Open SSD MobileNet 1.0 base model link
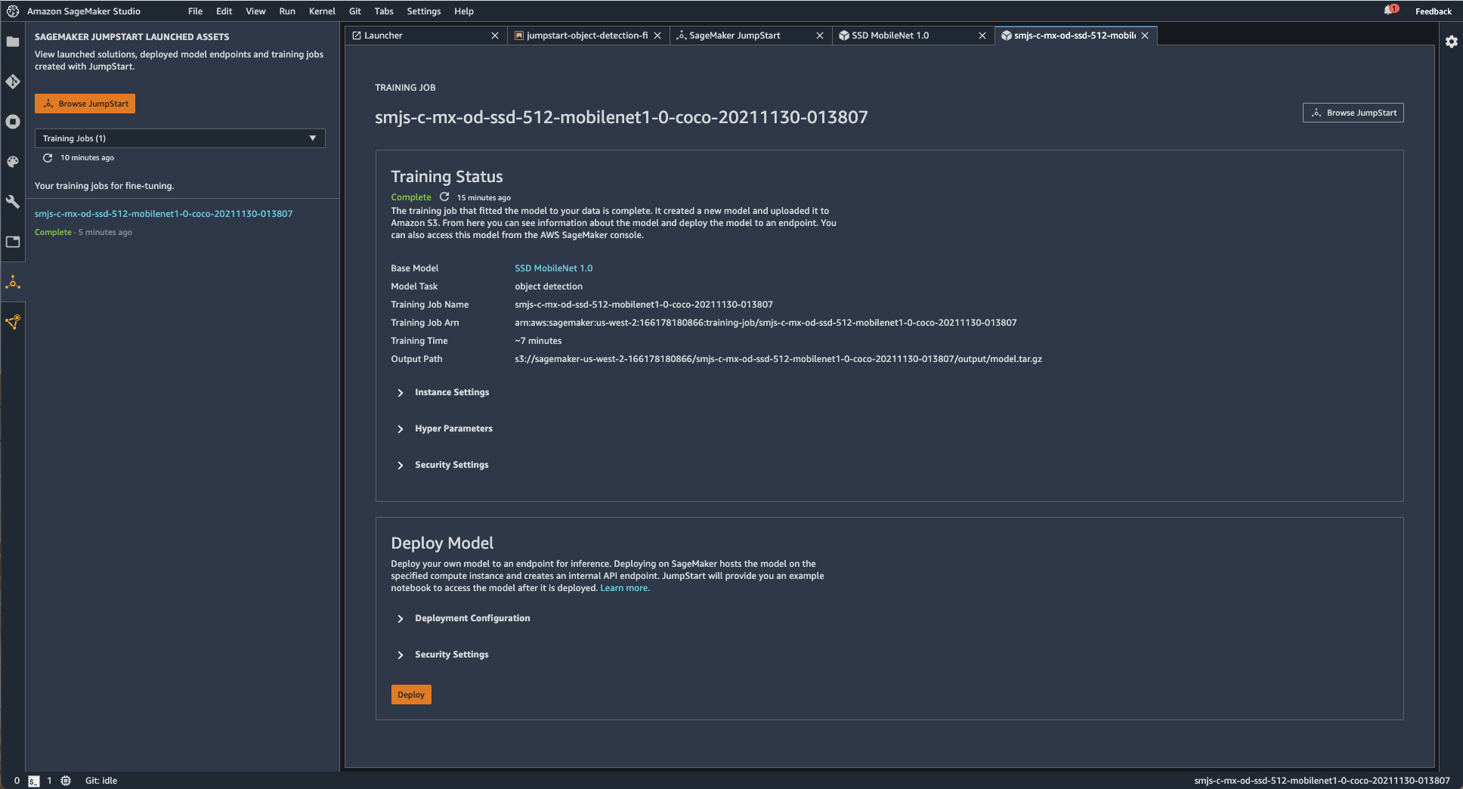The height and width of the screenshot is (789, 1463). pos(553,268)
